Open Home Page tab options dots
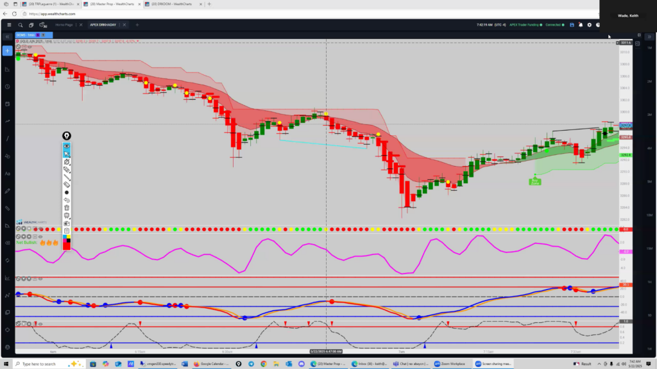The image size is (657, 369). coord(76,25)
